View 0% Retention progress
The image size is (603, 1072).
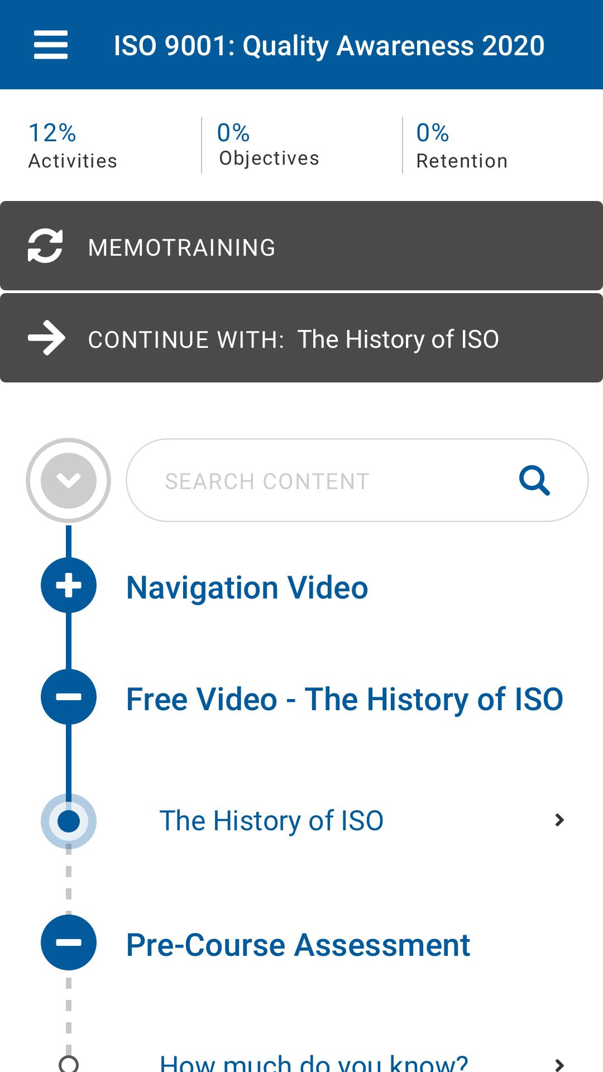pyautogui.click(x=462, y=145)
